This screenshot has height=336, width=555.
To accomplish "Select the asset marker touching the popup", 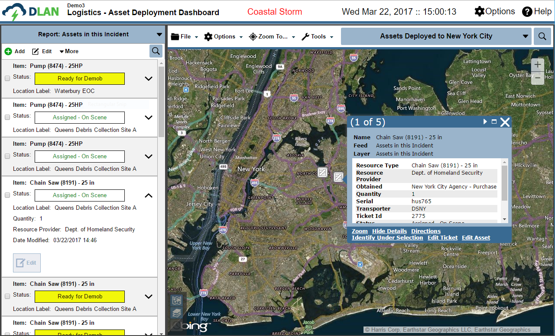I will 339,177.
